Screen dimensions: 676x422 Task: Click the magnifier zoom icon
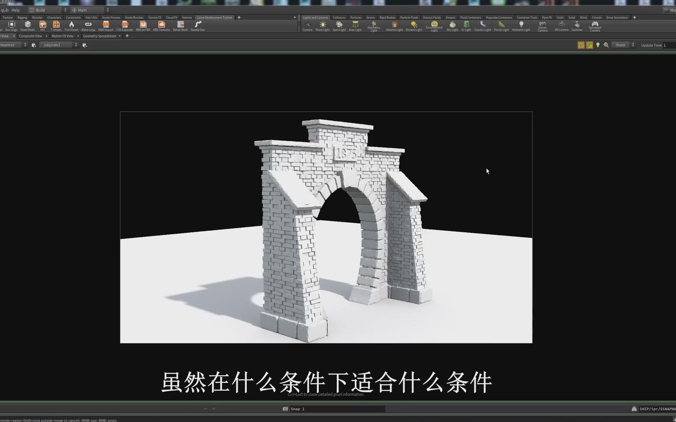[606, 45]
